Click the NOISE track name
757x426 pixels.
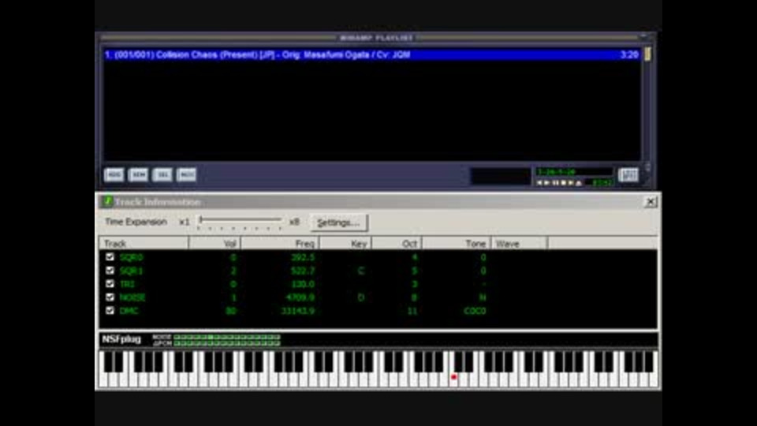coord(132,297)
